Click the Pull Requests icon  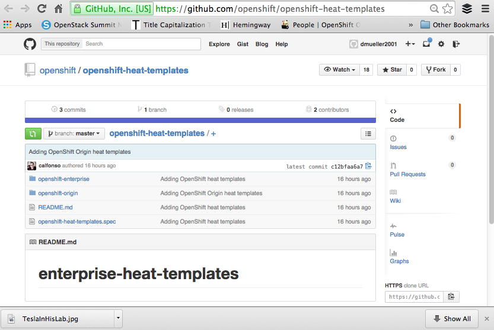pos(393,166)
